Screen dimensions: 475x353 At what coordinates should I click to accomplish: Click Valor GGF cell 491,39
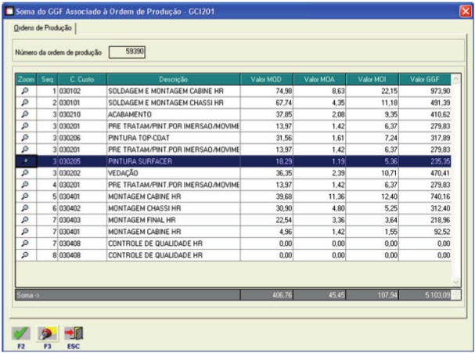pyautogui.click(x=425, y=103)
